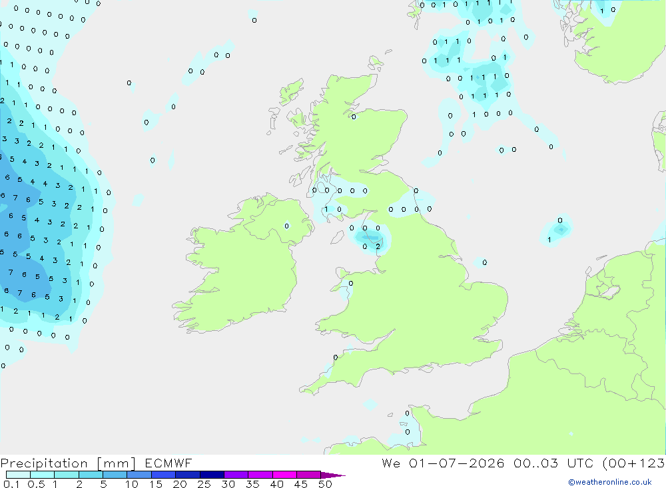Image resolution: width=666 pixels, height=488 pixels.
Task: Click the '0' value over Northern Ireland
Action: pos(286,226)
